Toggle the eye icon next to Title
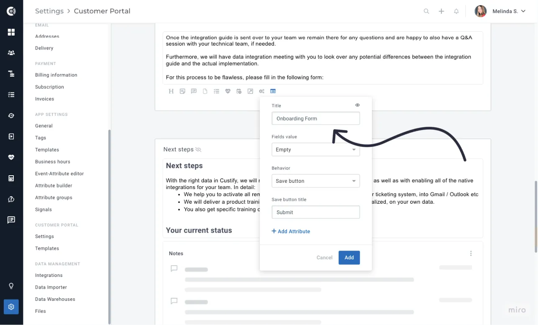The height and width of the screenshot is (325, 538). [x=357, y=105]
